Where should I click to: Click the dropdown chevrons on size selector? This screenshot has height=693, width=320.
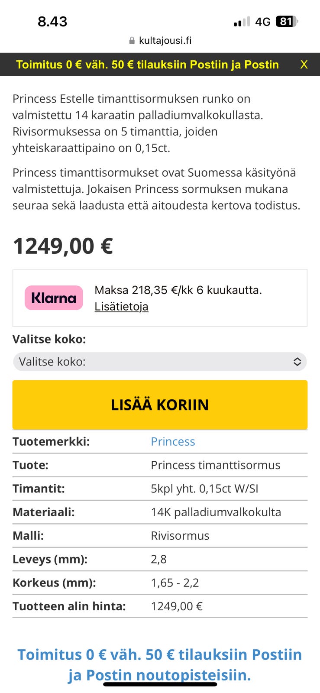point(297,361)
